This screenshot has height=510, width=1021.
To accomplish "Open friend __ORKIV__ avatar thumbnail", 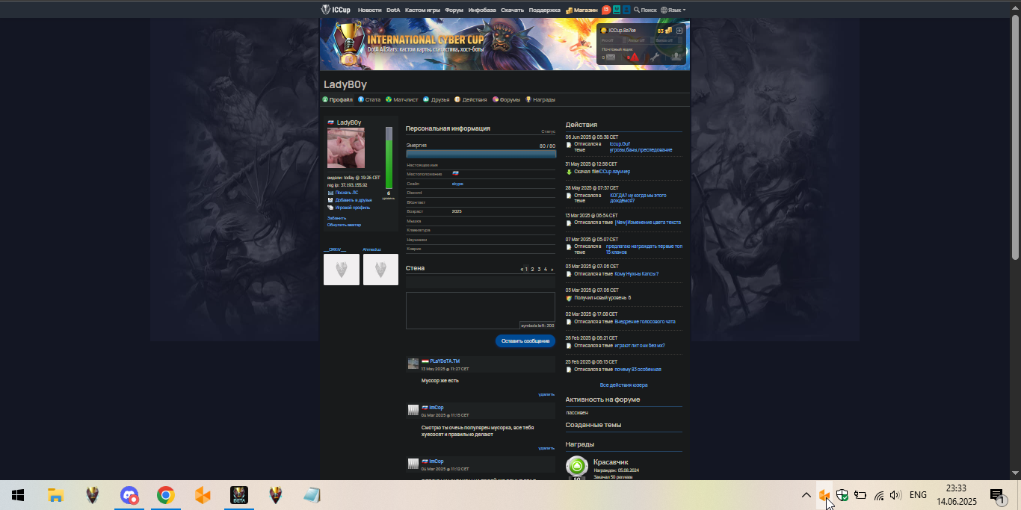I will pyautogui.click(x=342, y=270).
